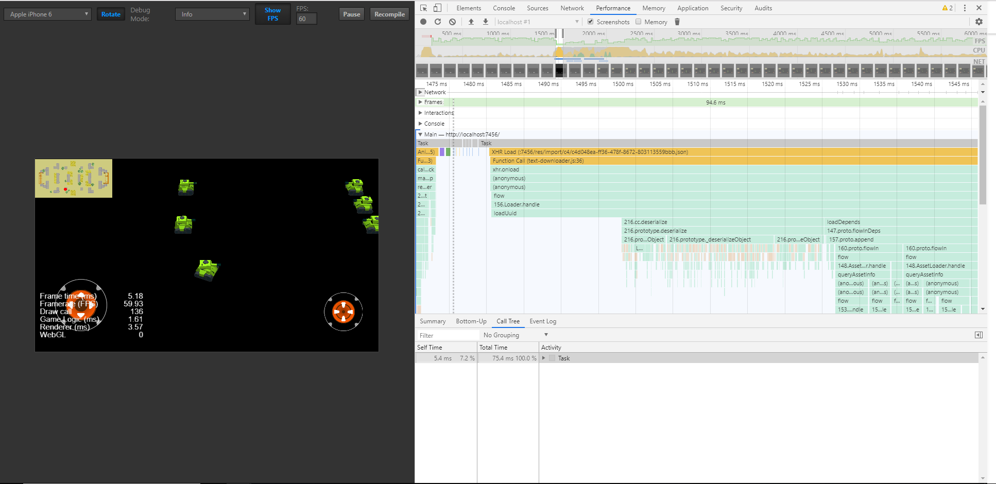Image resolution: width=996 pixels, height=484 pixels.
Task: Open the No Grouping dropdown
Action: coord(515,335)
